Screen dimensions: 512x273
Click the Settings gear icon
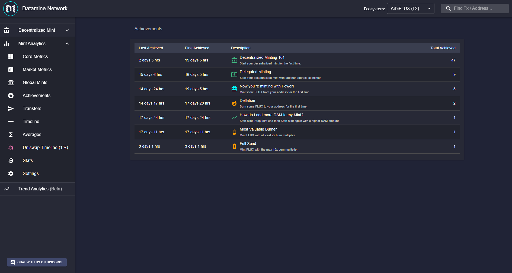click(x=11, y=174)
